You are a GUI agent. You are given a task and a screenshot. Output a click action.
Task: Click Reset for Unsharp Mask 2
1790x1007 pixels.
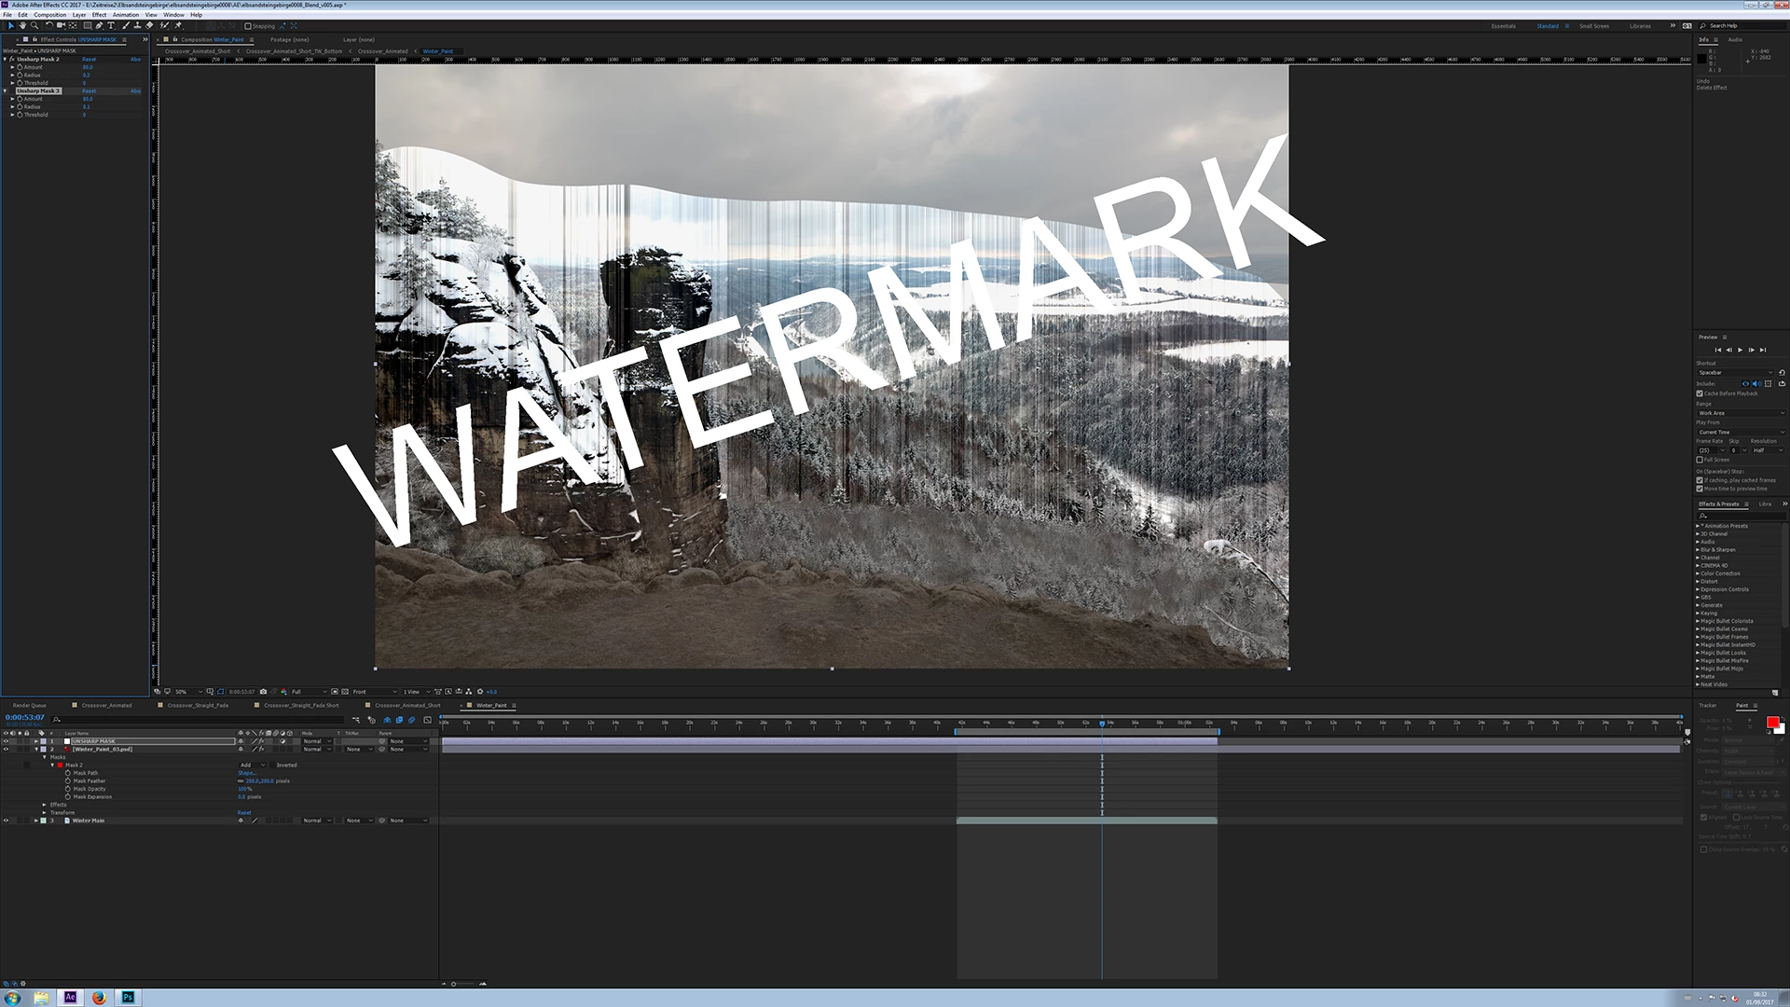(x=89, y=59)
